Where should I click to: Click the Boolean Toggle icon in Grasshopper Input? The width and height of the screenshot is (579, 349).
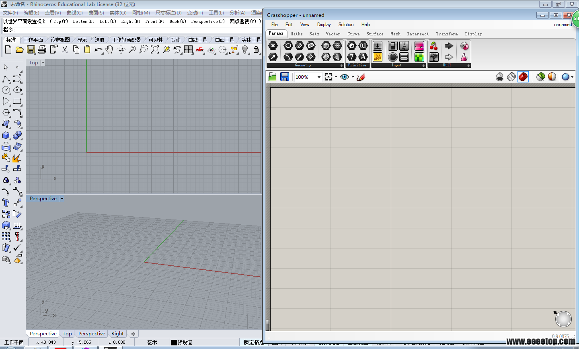(393, 45)
